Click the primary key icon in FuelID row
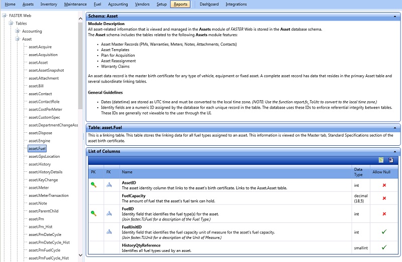The width and height of the screenshot is (402, 262). 93,213
